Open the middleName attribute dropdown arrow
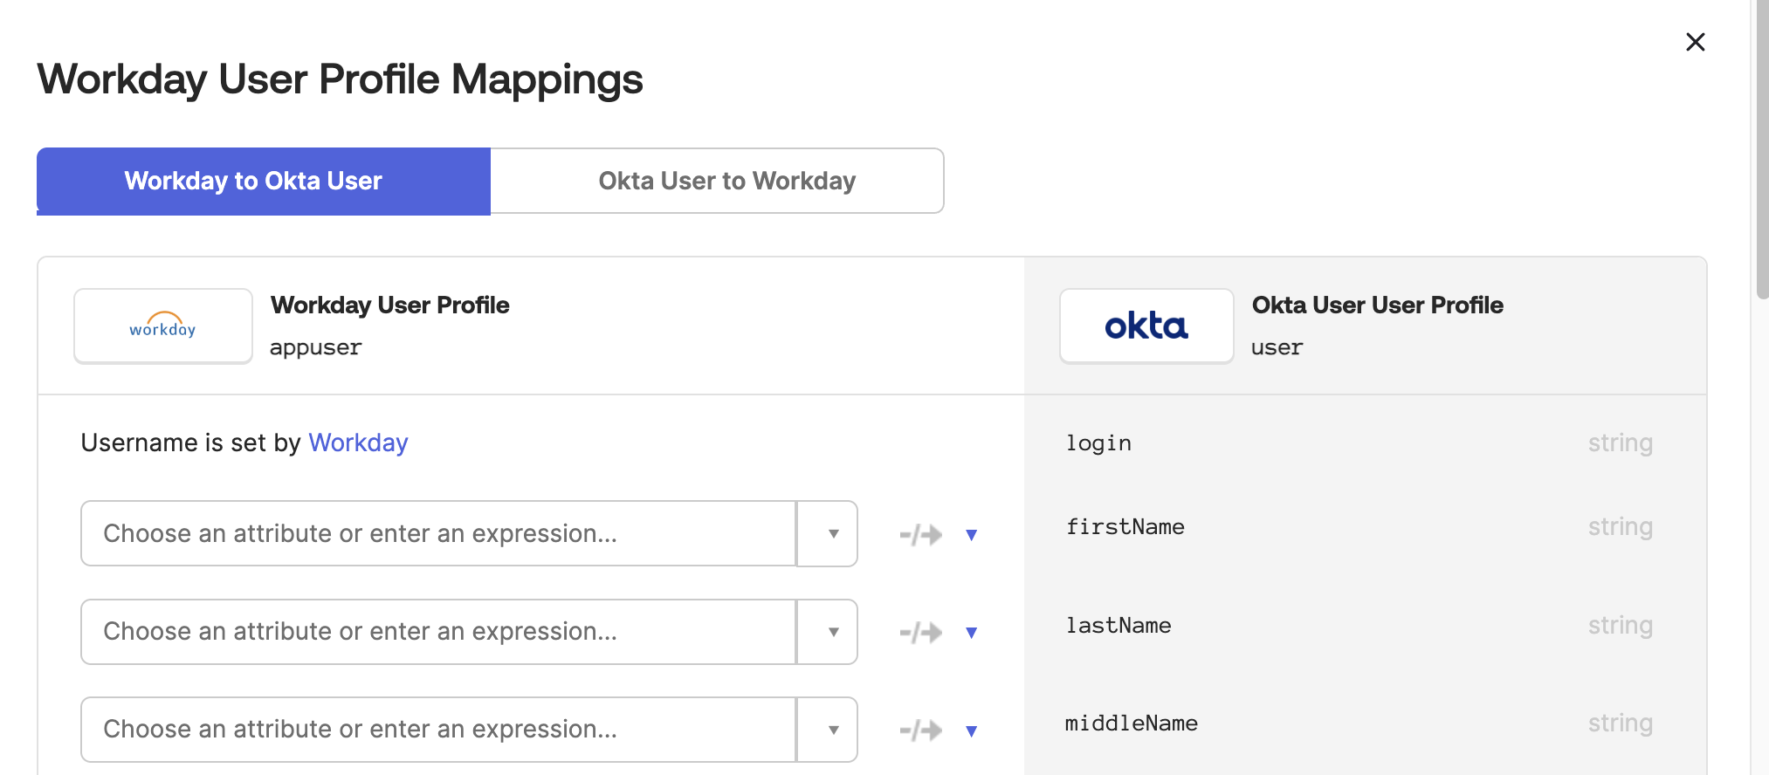Screen dimensions: 1769x775 click(x=828, y=730)
